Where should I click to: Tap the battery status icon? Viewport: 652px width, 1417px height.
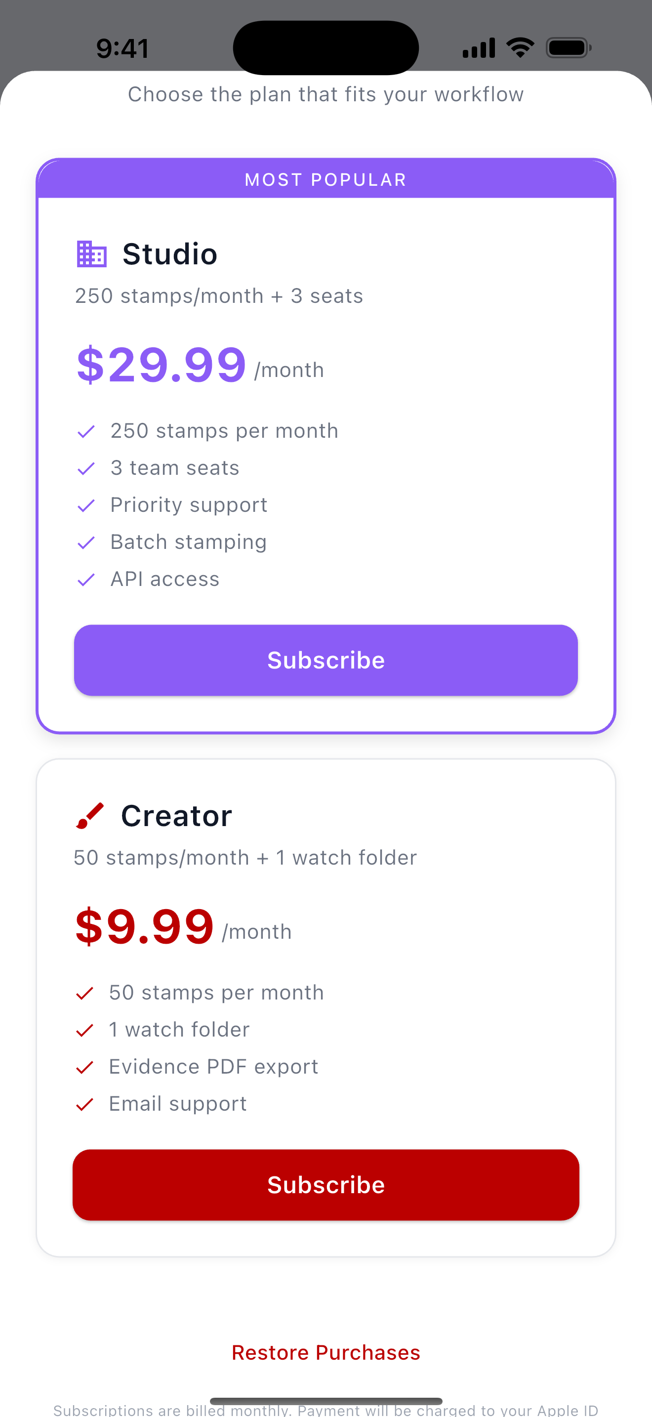pyautogui.click(x=569, y=48)
